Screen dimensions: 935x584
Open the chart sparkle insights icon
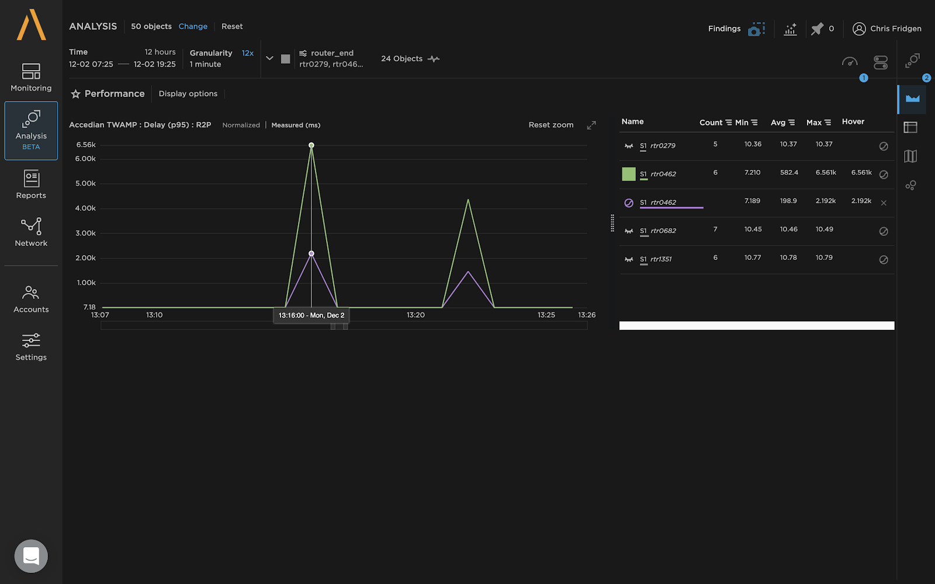[x=790, y=29]
